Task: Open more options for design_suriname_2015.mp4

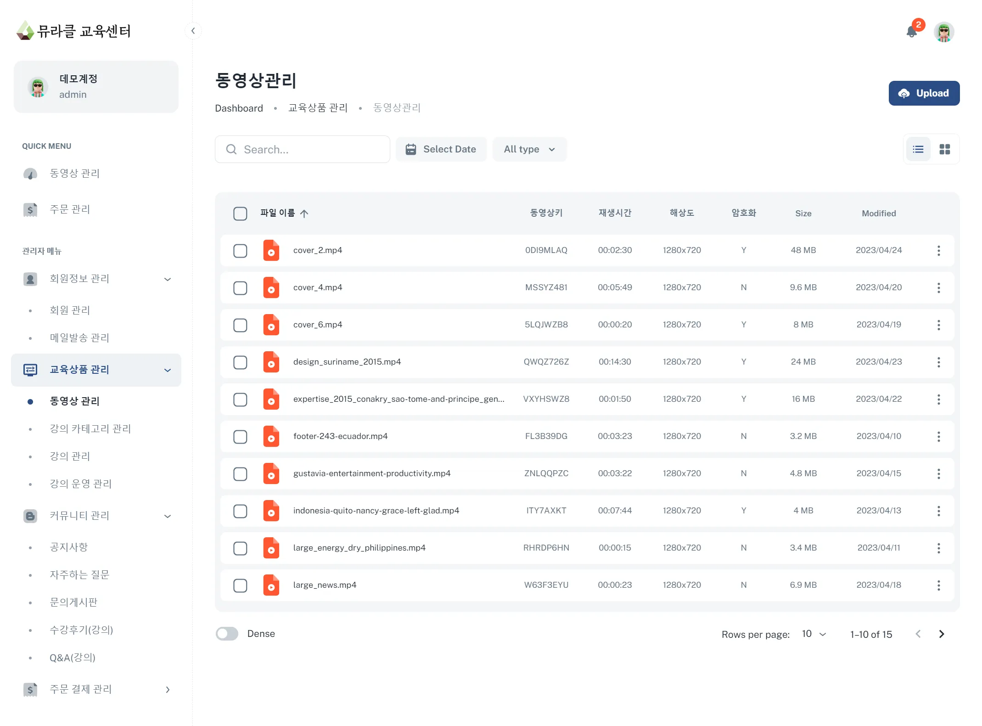Action: click(939, 362)
